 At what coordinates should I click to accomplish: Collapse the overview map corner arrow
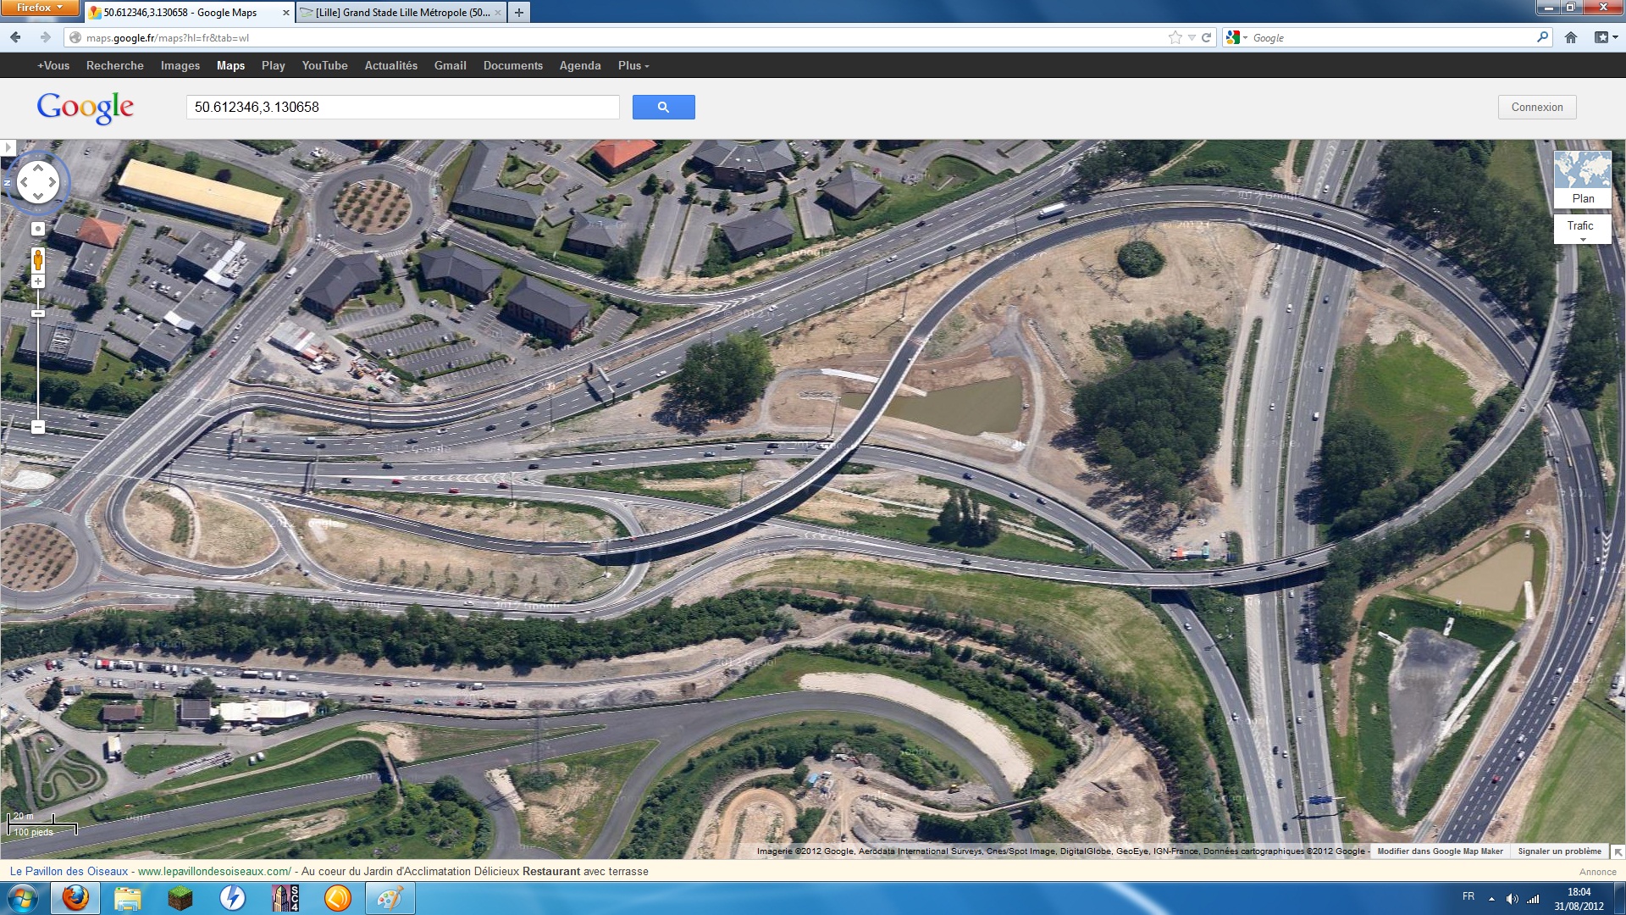(x=1618, y=852)
